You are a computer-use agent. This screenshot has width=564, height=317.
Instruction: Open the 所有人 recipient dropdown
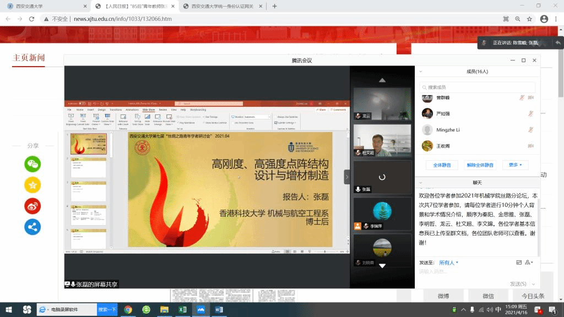(x=449, y=263)
